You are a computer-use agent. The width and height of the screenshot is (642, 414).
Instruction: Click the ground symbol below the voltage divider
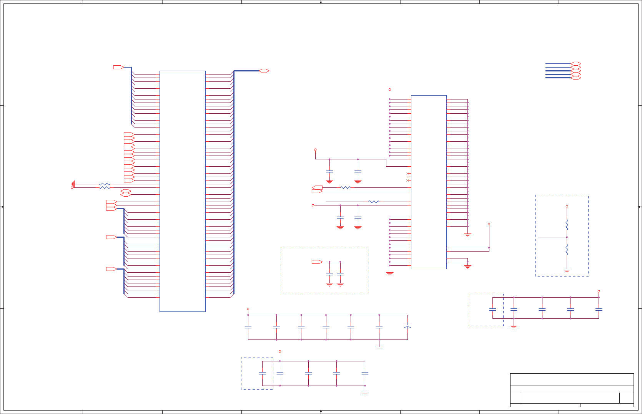[x=567, y=270]
